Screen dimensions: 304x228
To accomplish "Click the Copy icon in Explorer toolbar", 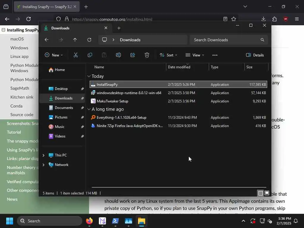I will pos(90,55).
